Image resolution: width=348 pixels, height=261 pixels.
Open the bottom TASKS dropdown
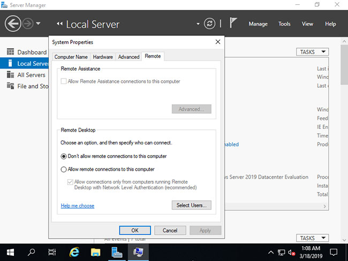click(312, 238)
